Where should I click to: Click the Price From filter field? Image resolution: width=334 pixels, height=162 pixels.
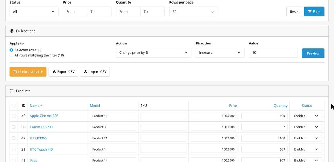(75, 12)
